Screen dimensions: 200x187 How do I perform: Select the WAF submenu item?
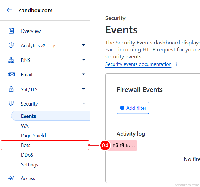pyautogui.click(x=26, y=126)
